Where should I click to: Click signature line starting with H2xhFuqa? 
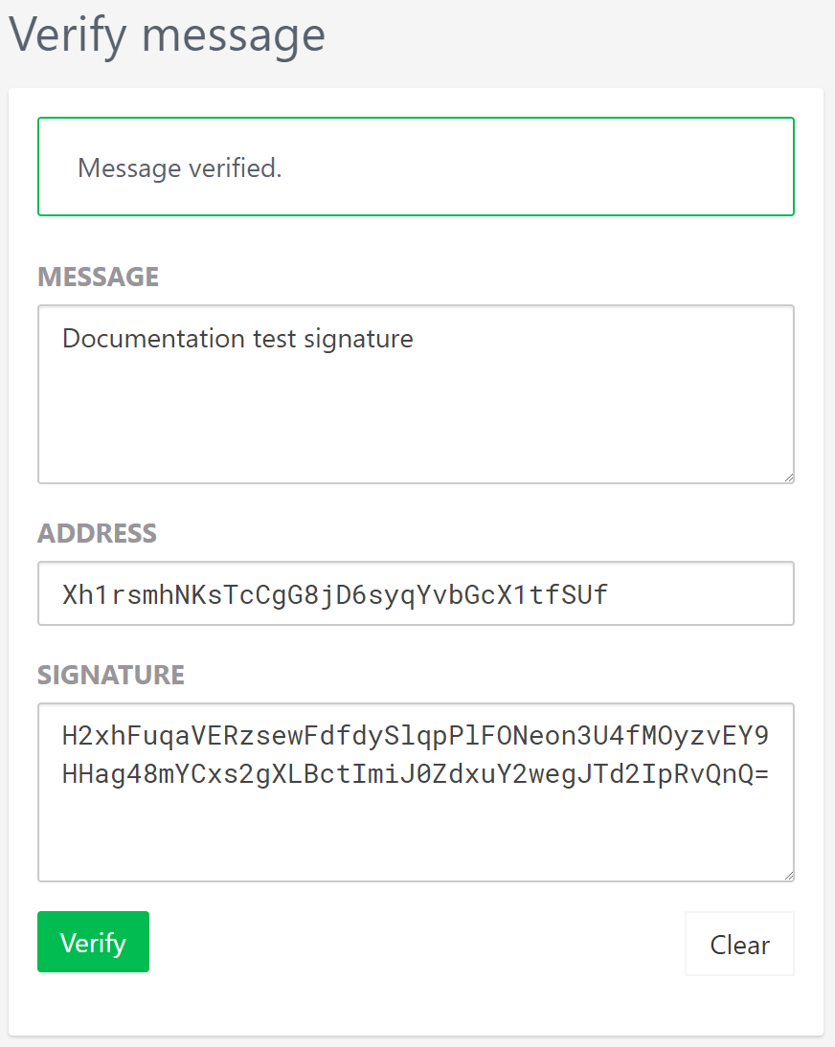click(x=415, y=736)
